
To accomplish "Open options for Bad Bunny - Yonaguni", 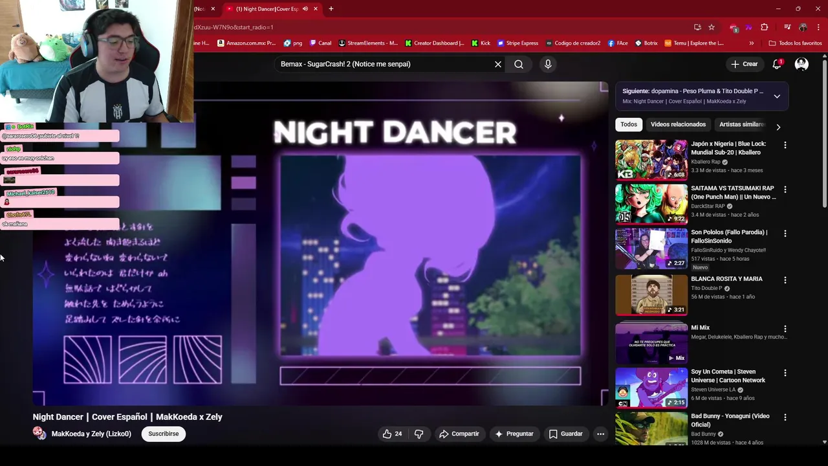I will tap(785, 417).
